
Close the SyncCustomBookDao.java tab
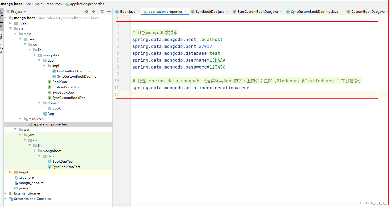(281, 11)
